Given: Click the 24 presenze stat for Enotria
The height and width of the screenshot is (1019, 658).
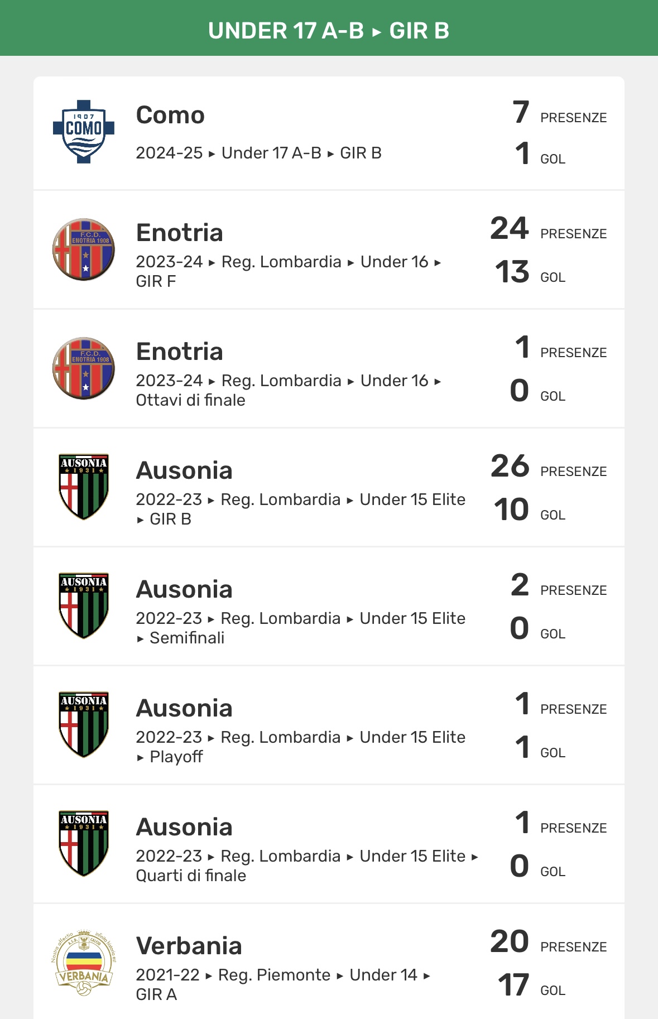Looking at the screenshot, I should [510, 229].
